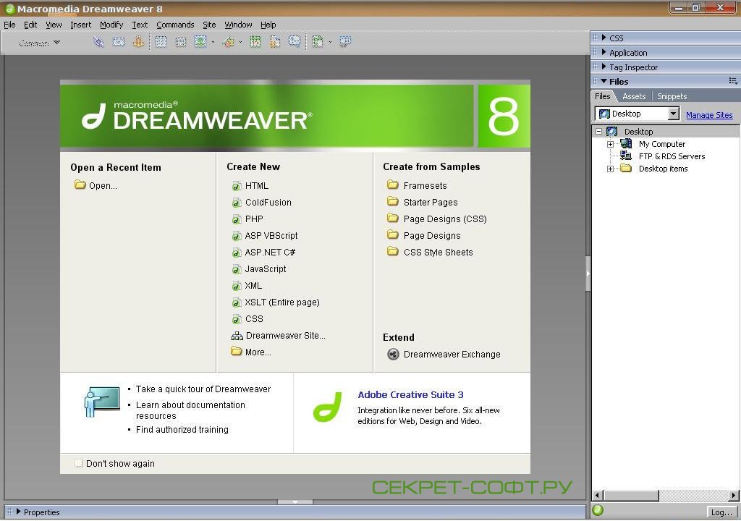741x521 pixels.
Task: Click the Email Link insert icon
Action: tap(119, 42)
